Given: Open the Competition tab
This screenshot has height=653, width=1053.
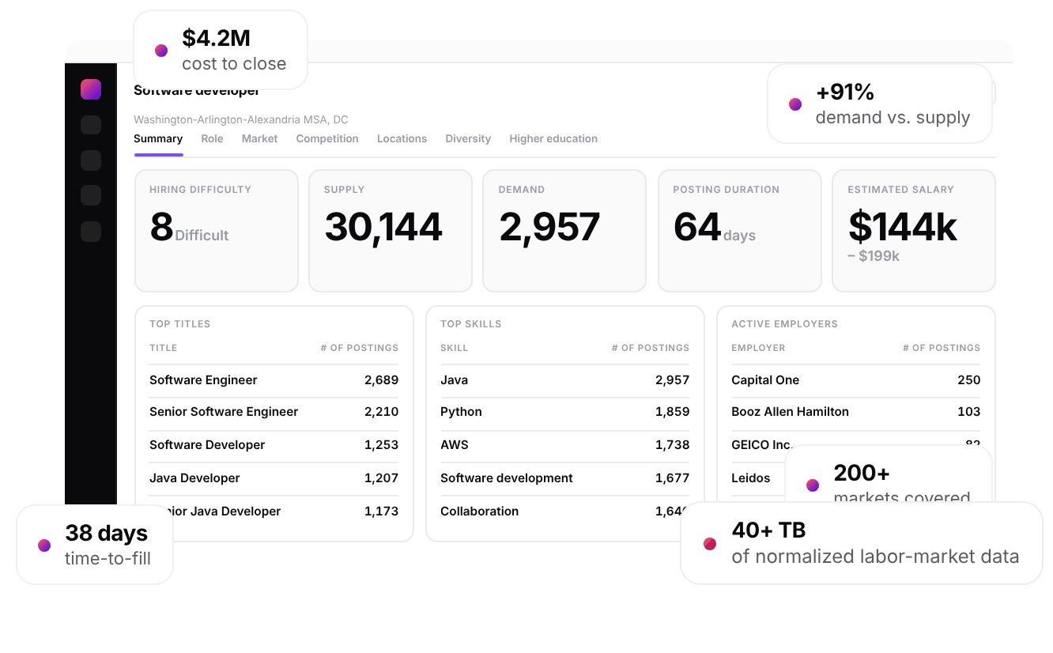Looking at the screenshot, I should 327,138.
